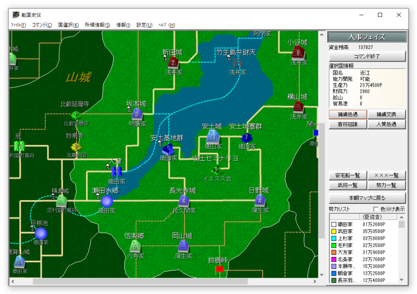This screenshot has width=417, height=294.
Task: Open the ファイル(F) menu
Action: (18, 25)
